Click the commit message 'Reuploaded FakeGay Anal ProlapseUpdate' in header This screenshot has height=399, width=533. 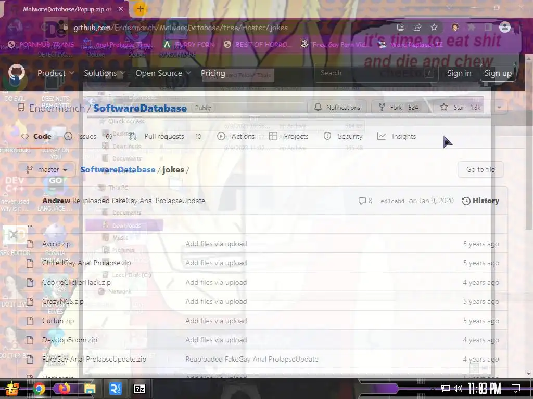coord(138,201)
